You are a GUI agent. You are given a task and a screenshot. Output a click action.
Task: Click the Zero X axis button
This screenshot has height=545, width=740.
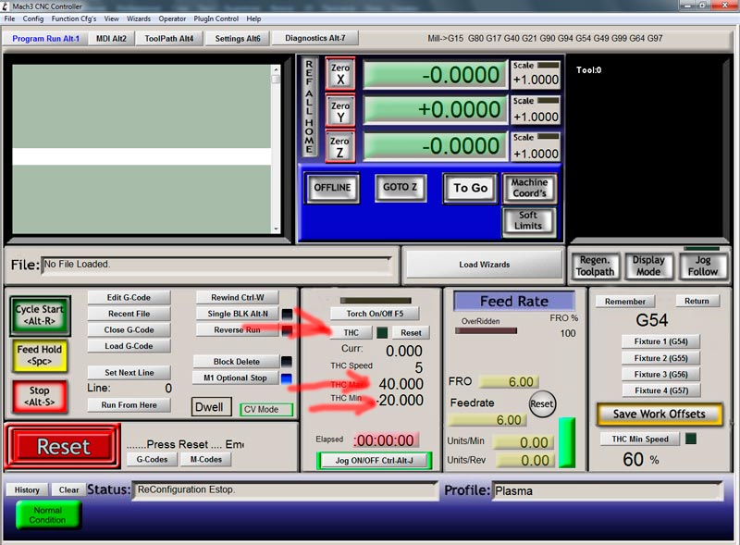340,75
